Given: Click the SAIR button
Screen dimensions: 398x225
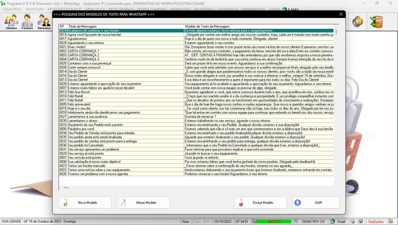Looking at the screenshot, I should pos(316,203).
